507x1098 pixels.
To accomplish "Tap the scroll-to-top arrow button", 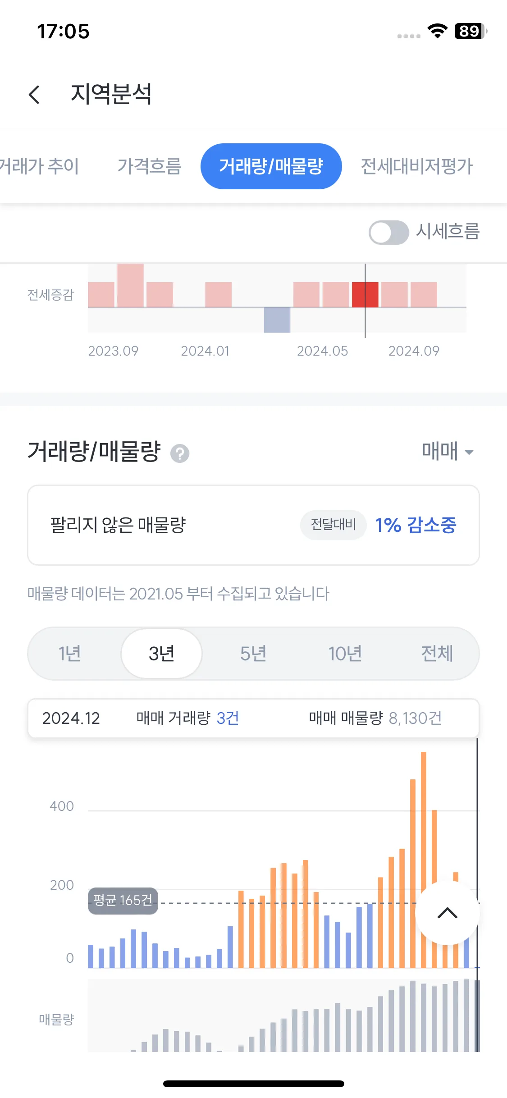I will 447,913.
